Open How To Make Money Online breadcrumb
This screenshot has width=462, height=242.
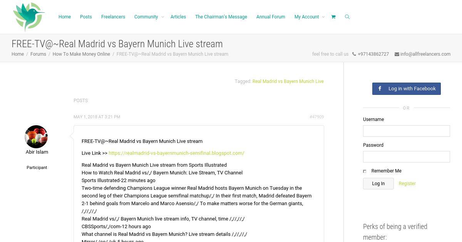point(81,54)
